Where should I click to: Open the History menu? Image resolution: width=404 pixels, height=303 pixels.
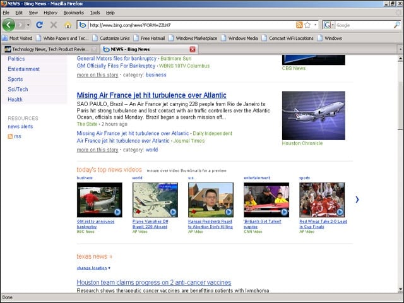click(50, 13)
